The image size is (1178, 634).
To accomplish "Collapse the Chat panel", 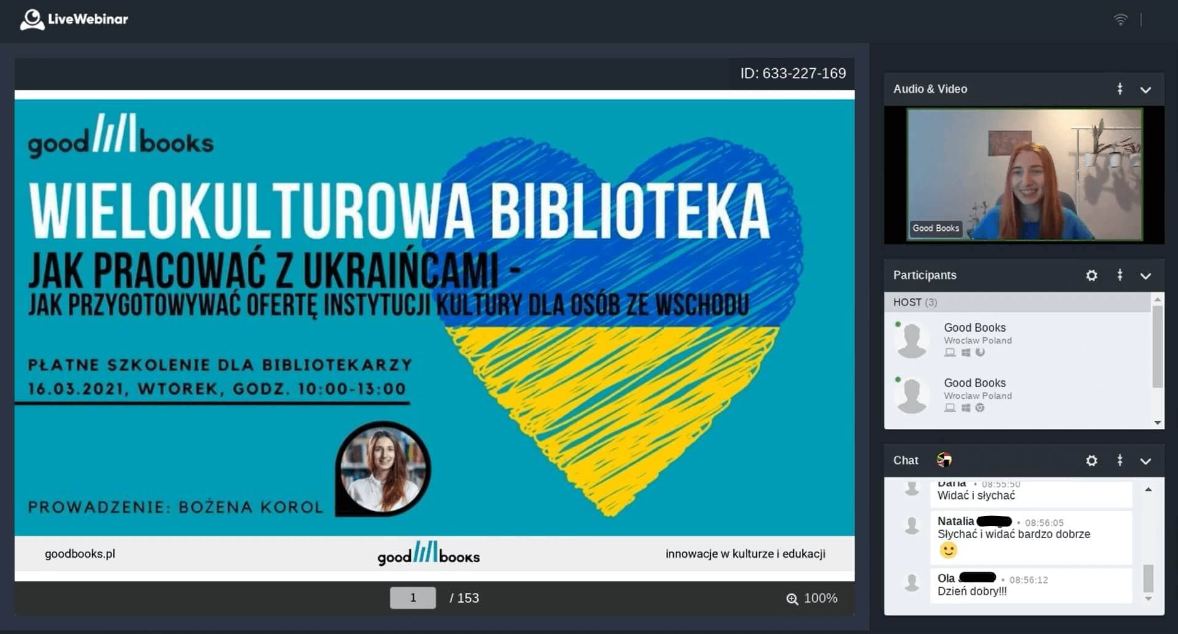I will tap(1145, 461).
